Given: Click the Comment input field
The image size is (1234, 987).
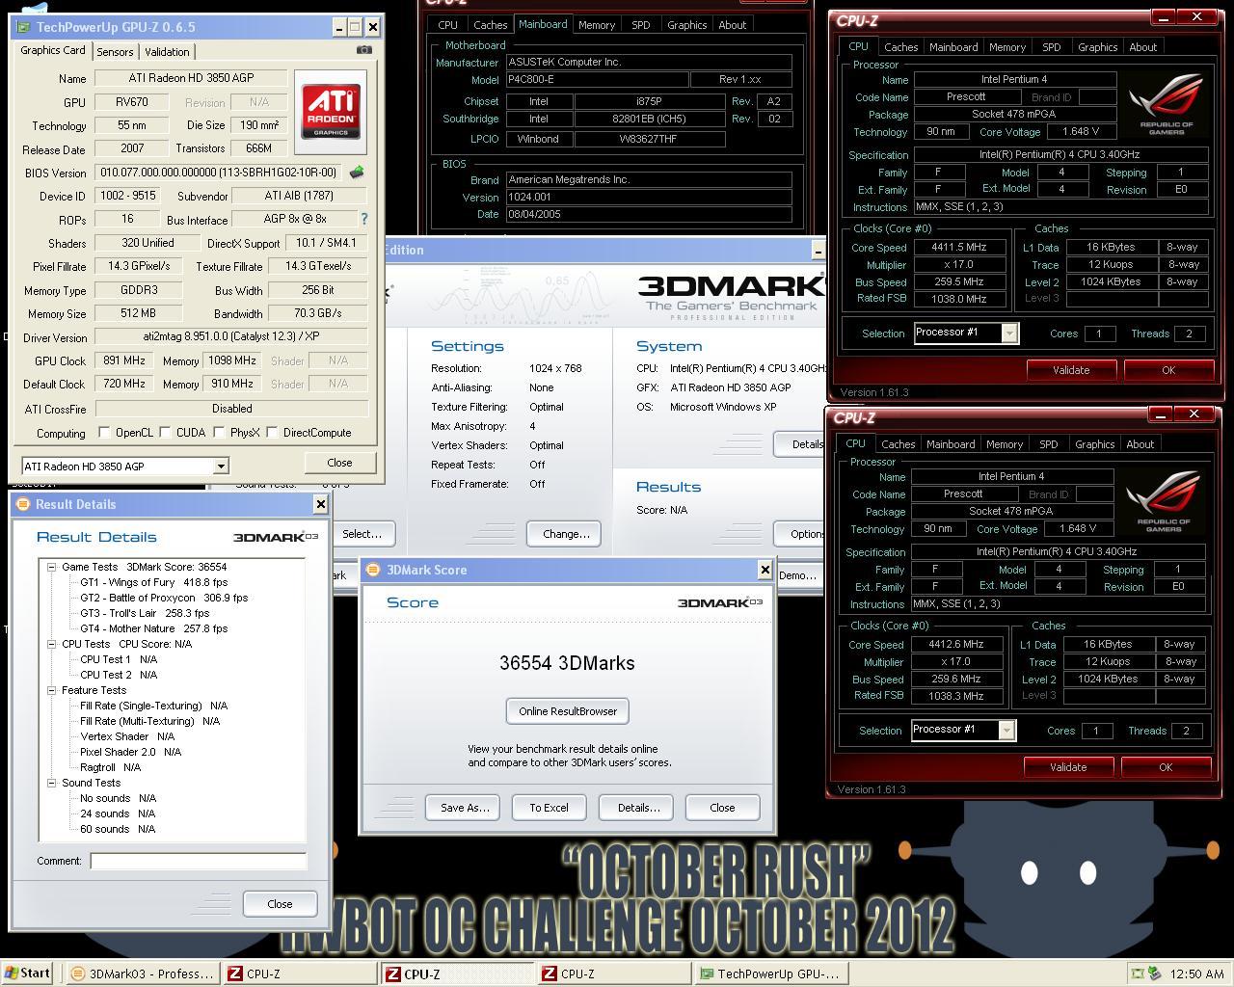Looking at the screenshot, I should click(x=198, y=861).
